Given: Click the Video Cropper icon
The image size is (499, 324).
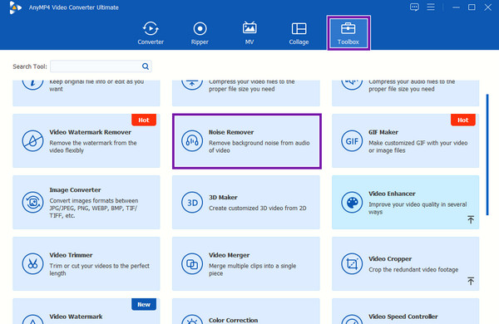Looking at the screenshot, I should point(352,263).
